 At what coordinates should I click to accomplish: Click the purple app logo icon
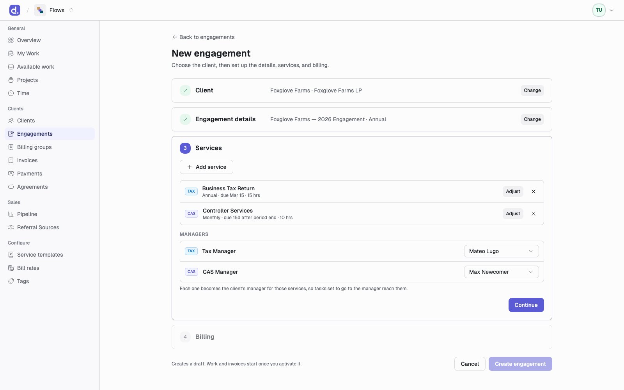pos(15,10)
